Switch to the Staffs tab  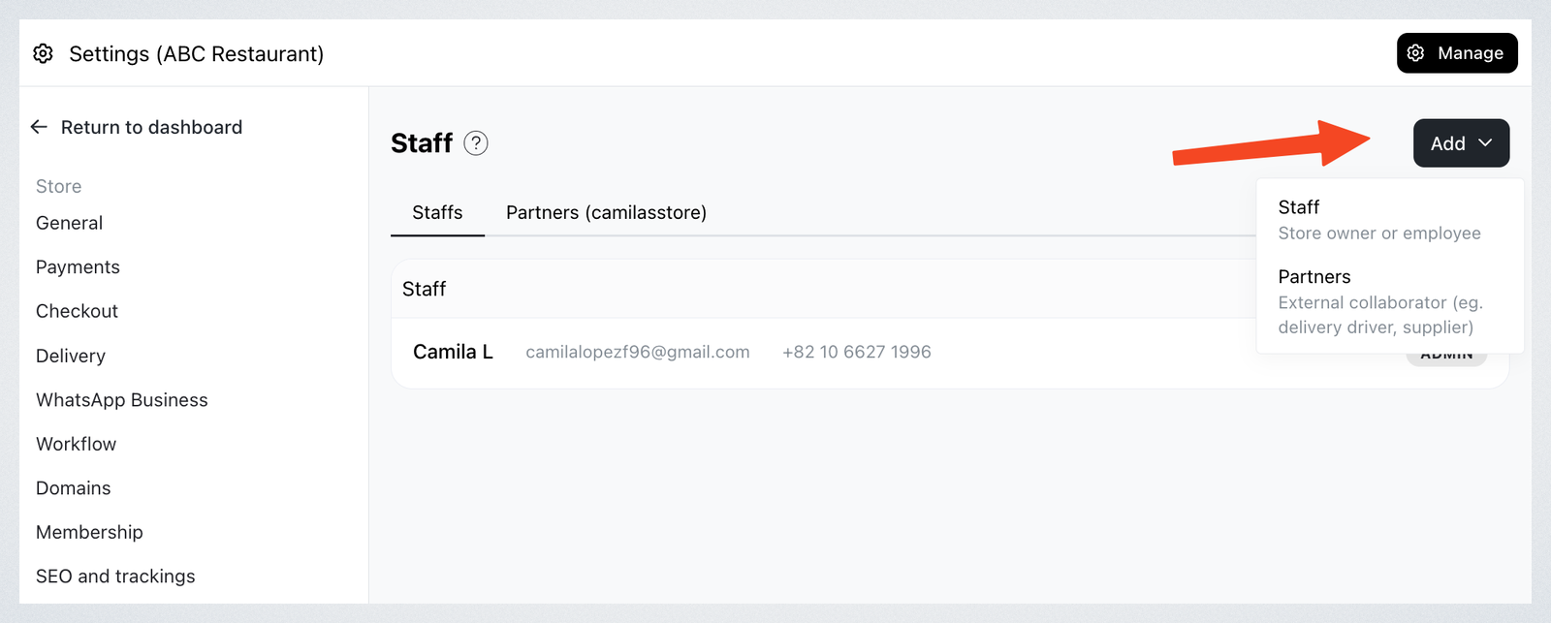(x=437, y=212)
